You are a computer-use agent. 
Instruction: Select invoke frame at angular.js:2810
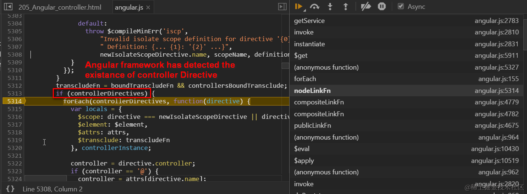pyautogui.click(x=407, y=32)
